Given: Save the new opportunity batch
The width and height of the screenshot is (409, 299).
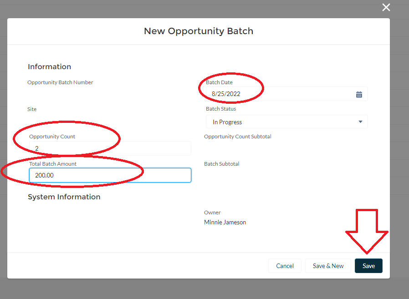Looking at the screenshot, I should tap(368, 266).
